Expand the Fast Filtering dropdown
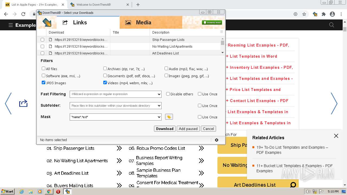This screenshot has height=195, width=347. (159, 94)
